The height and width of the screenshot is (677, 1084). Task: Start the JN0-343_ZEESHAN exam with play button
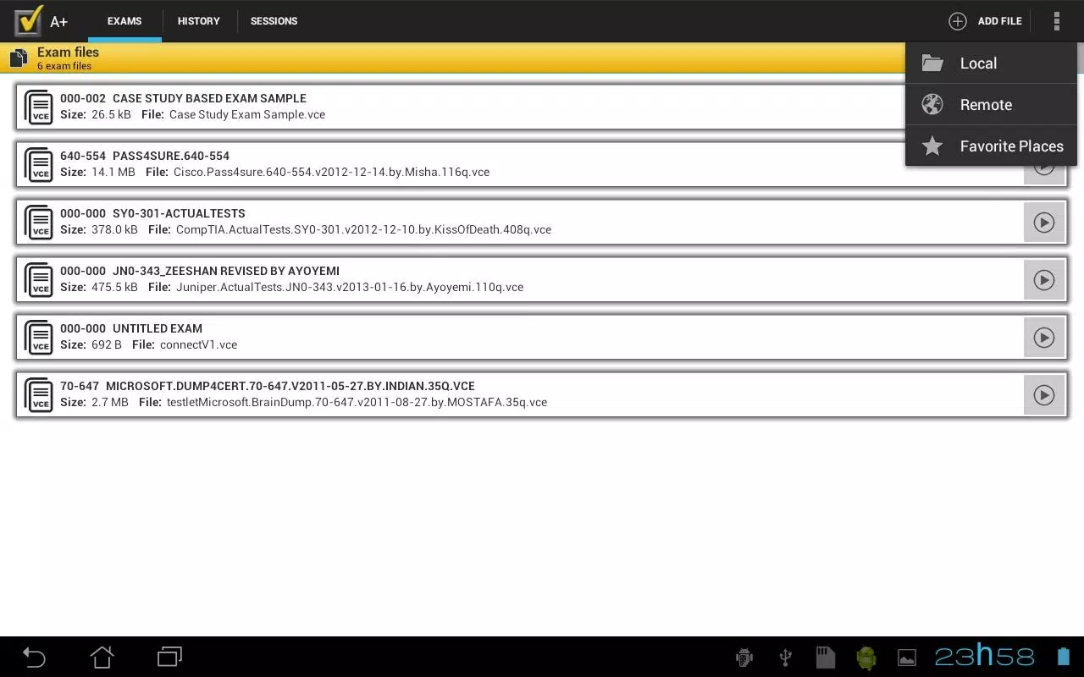click(1044, 280)
